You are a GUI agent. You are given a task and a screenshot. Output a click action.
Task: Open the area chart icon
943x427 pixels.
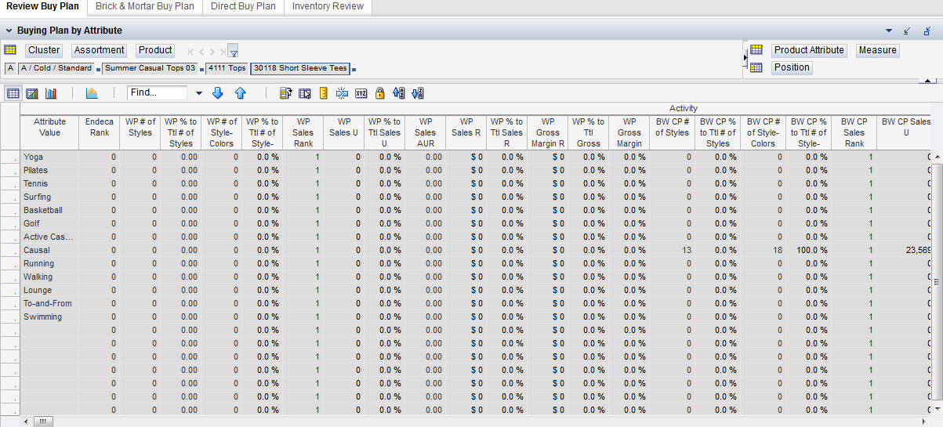click(92, 93)
